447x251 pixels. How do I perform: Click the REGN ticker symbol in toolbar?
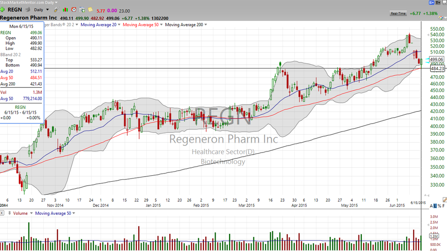[15, 10]
